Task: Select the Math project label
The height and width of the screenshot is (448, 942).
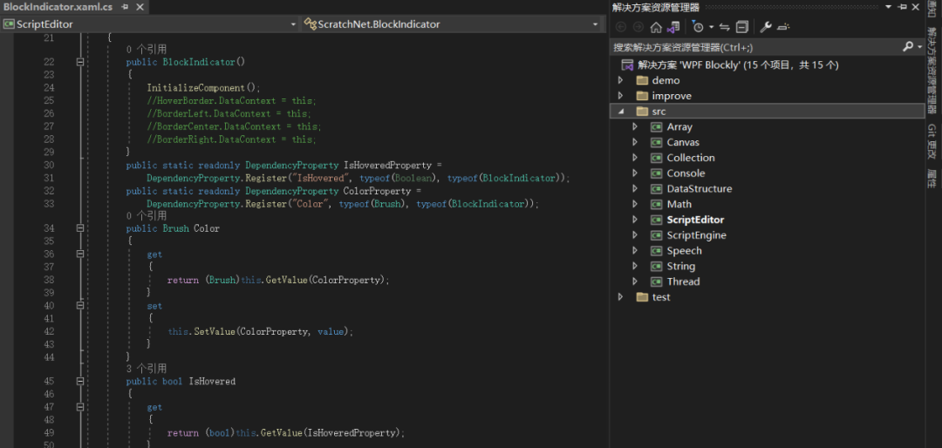Action: [x=679, y=204]
